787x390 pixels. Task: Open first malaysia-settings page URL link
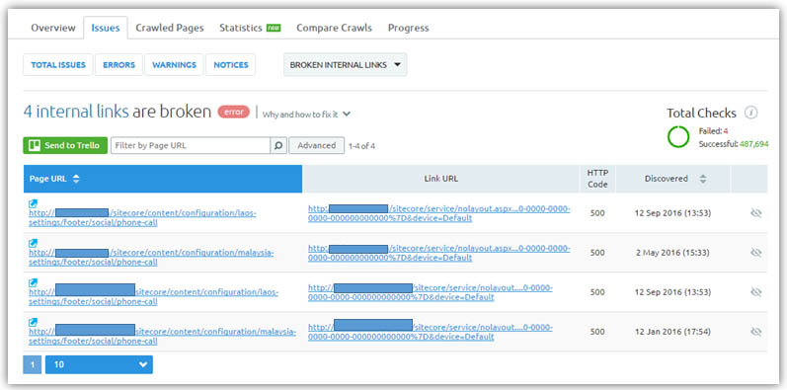pyautogui.click(x=151, y=258)
